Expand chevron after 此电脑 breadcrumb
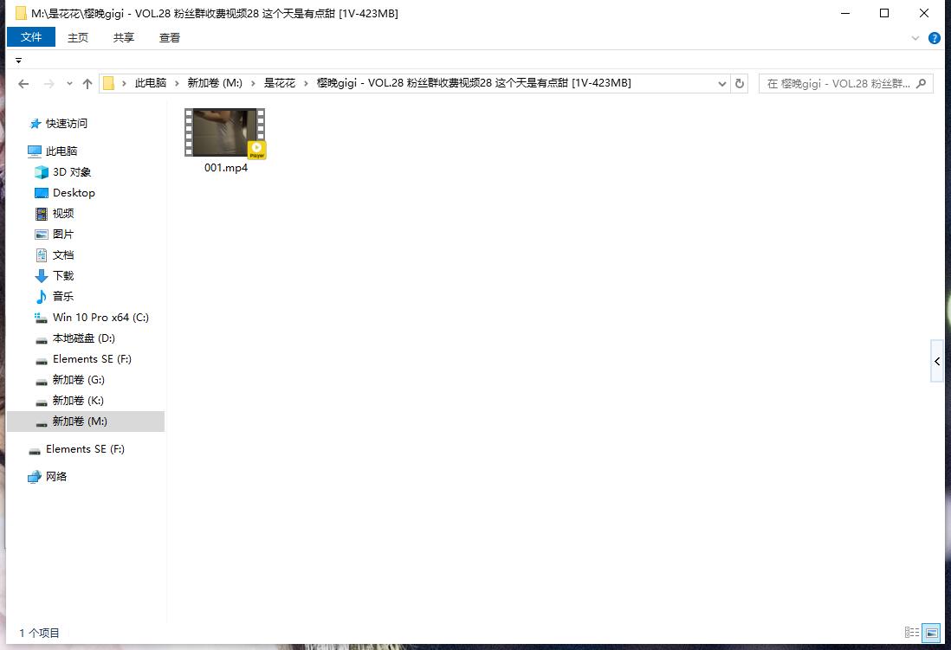The width and height of the screenshot is (951, 650). click(177, 83)
